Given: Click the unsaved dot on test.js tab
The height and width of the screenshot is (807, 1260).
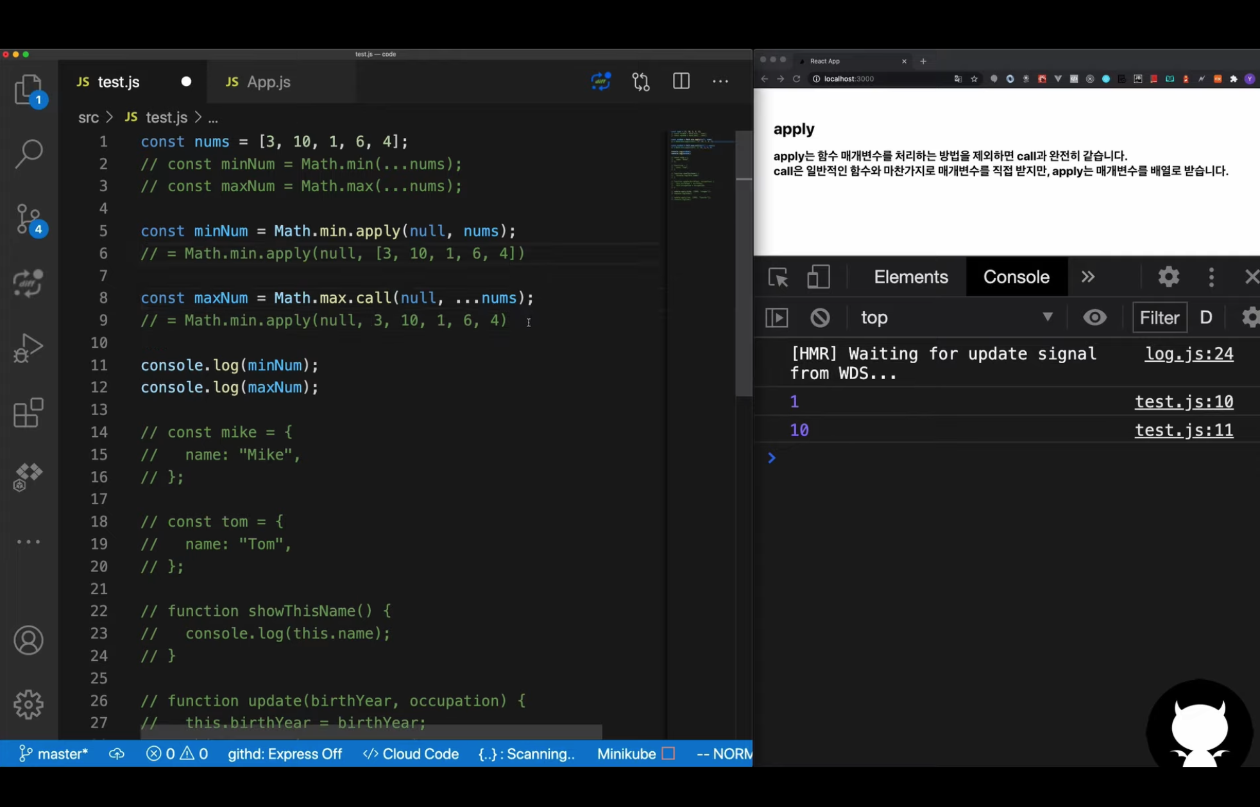Looking at the screenshot, I should coord(186,81).
